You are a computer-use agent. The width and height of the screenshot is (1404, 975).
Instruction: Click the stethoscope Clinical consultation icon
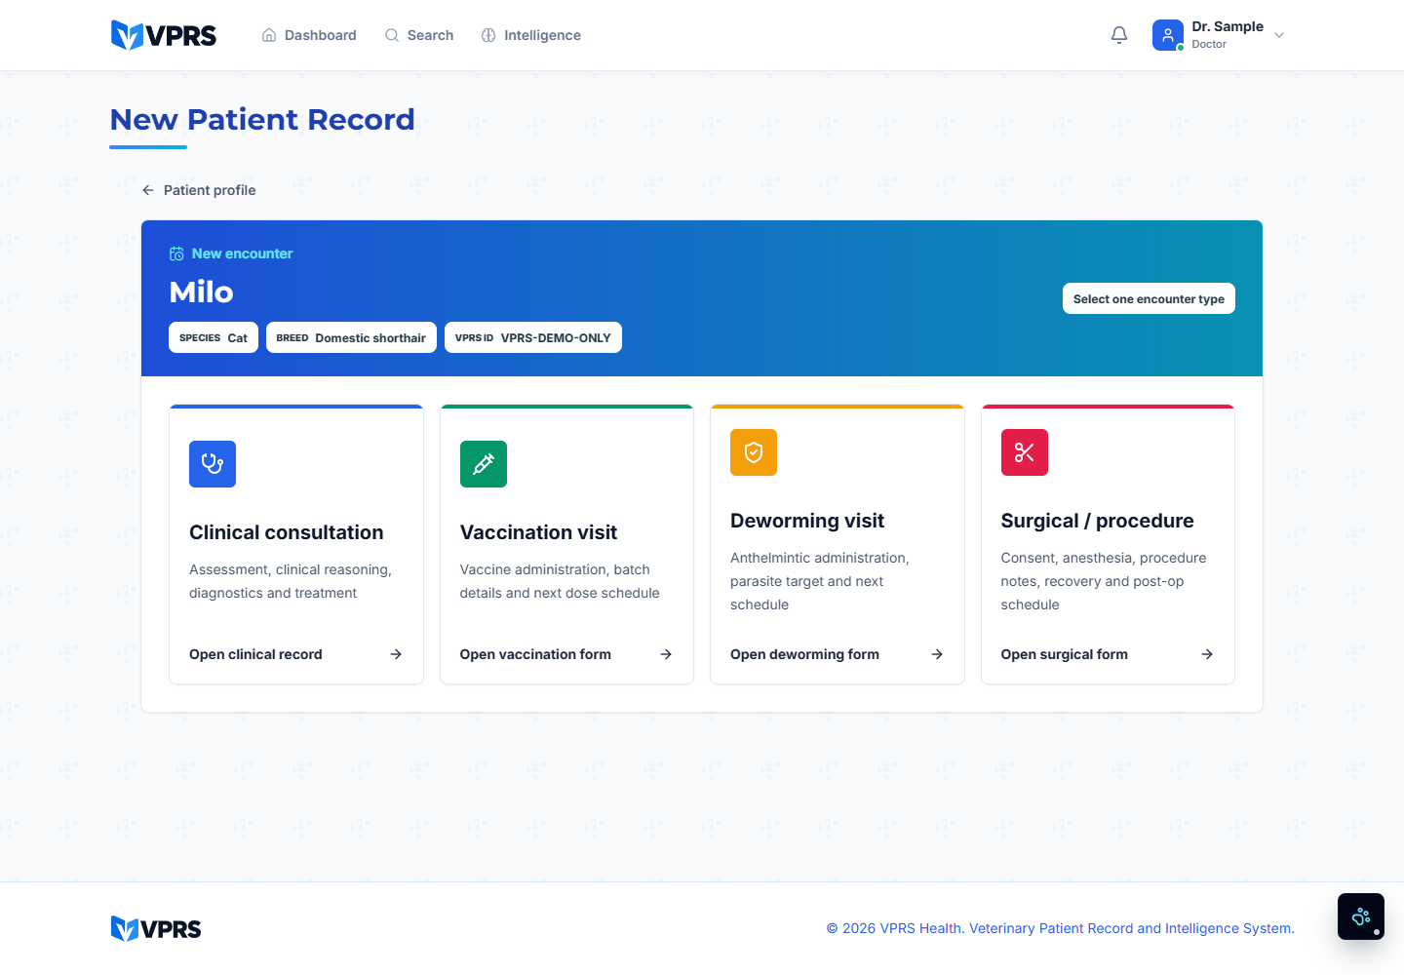213,464
